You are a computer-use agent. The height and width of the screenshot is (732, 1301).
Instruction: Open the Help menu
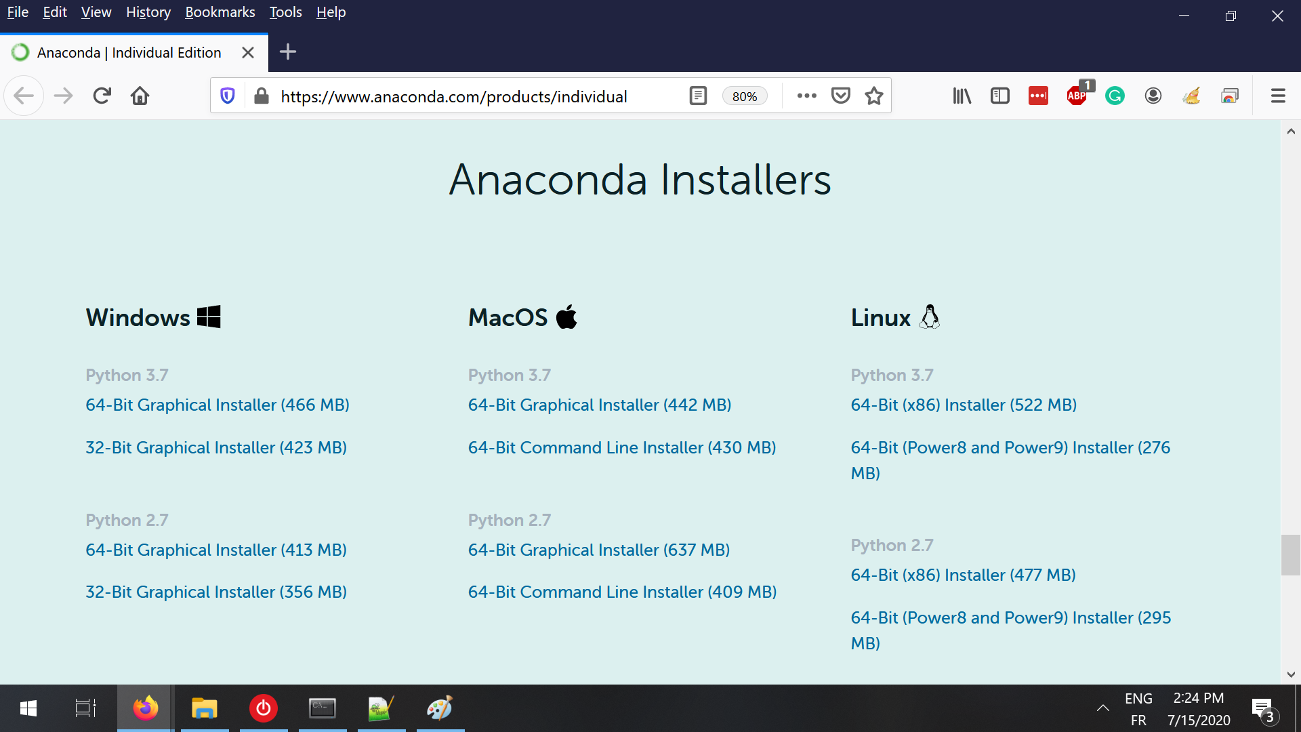(331, 12)
